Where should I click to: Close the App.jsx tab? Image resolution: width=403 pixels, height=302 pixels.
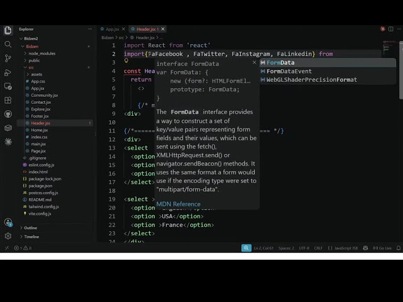[123, 29]
